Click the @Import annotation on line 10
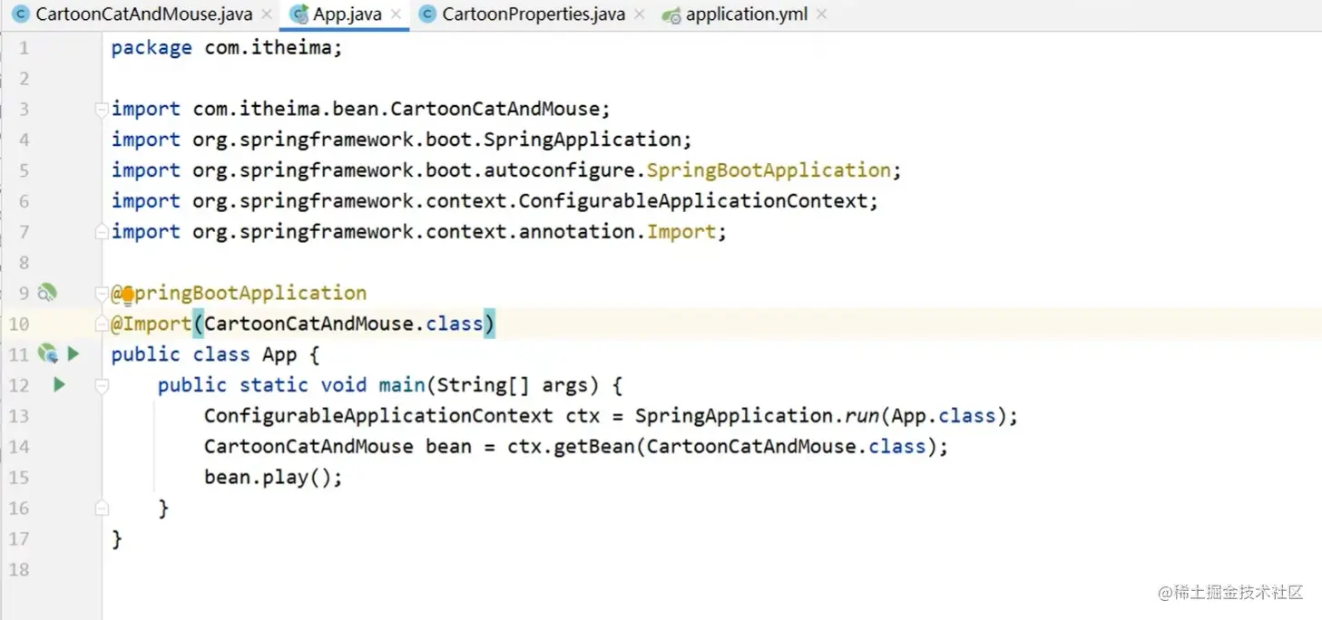Image resolution: width=1322 pixels, height=620 pixels. (151, 325)
